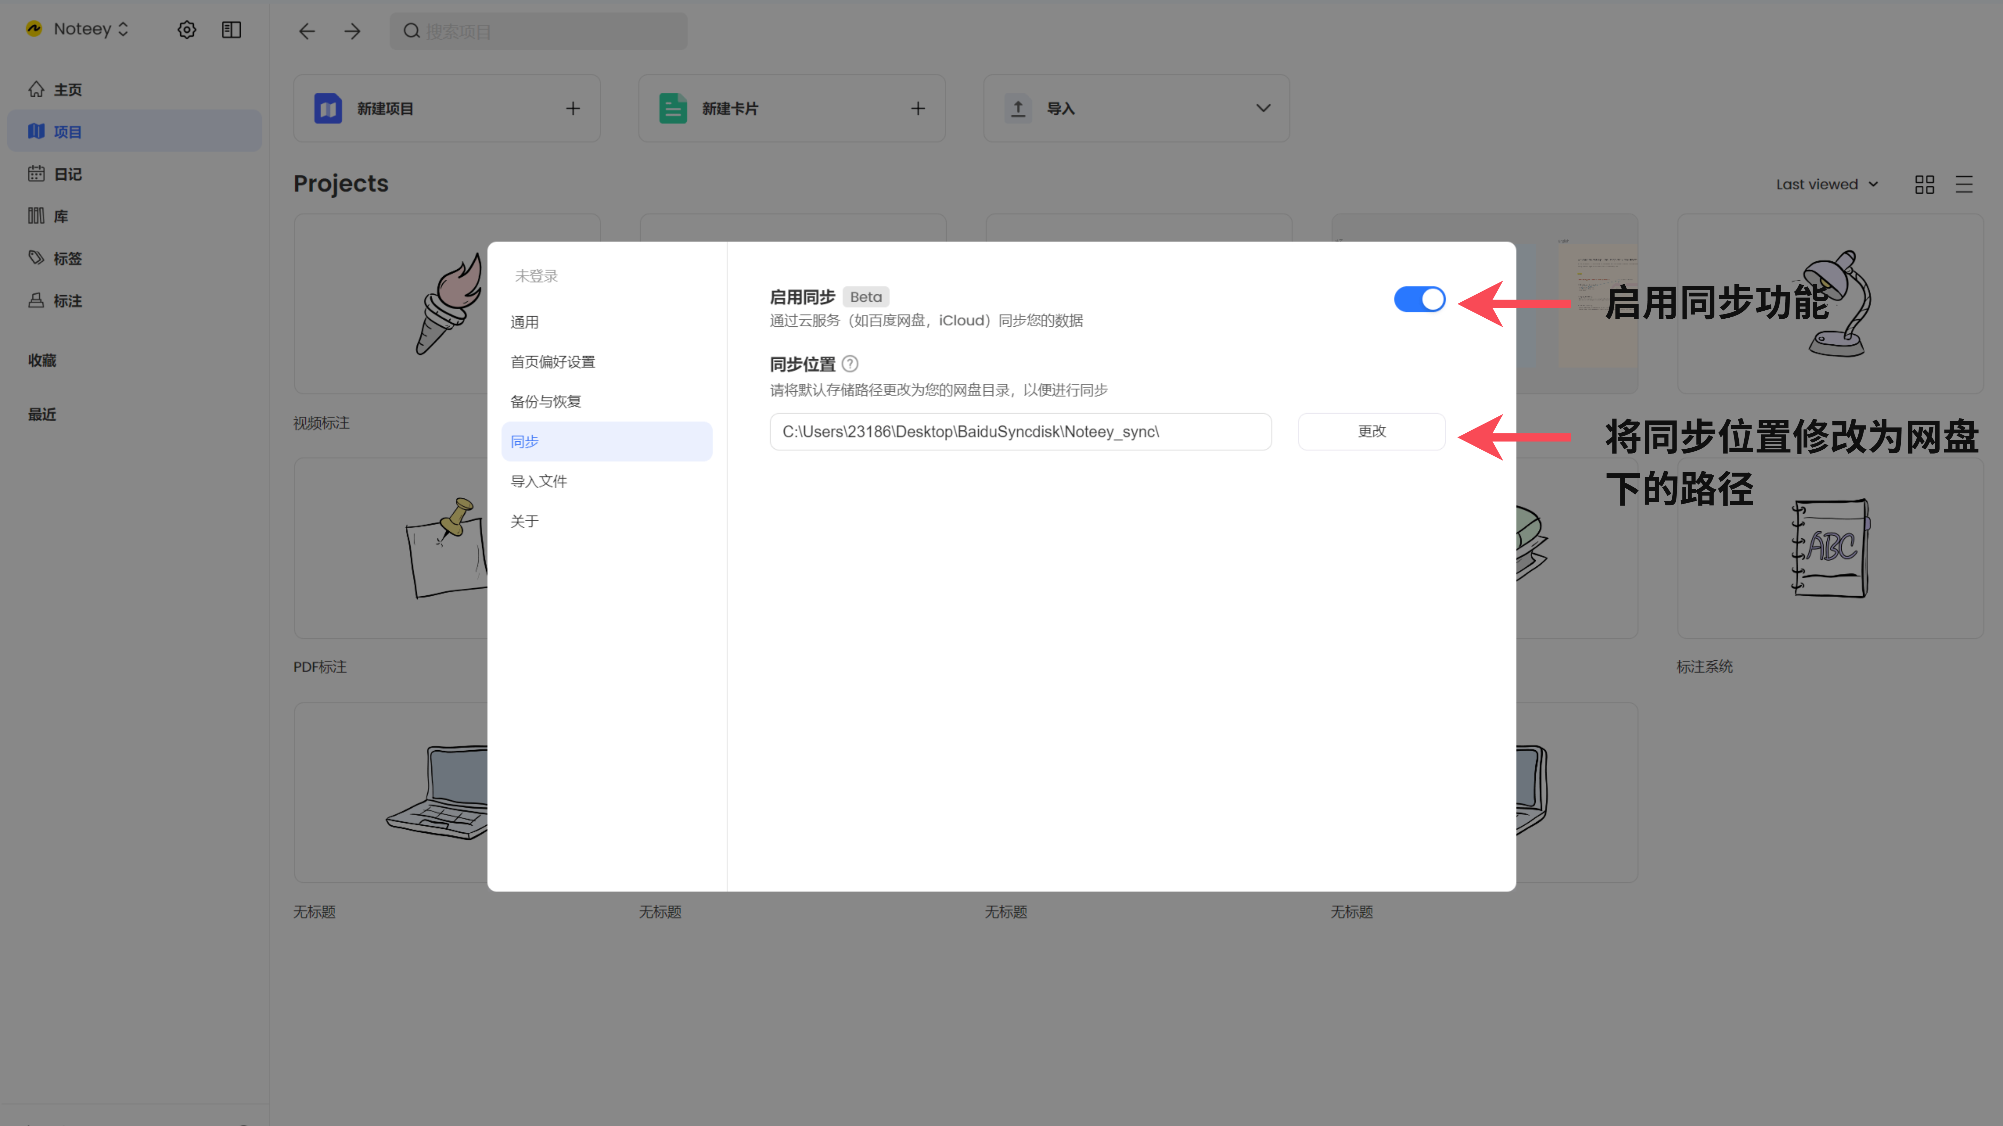Expand the Noteey workspace switcher

click(x=123, y=29)
